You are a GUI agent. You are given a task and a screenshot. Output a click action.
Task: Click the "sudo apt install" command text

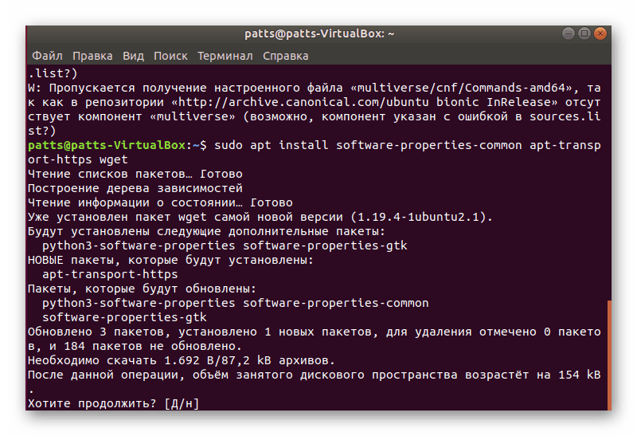[x=271, y=145]
